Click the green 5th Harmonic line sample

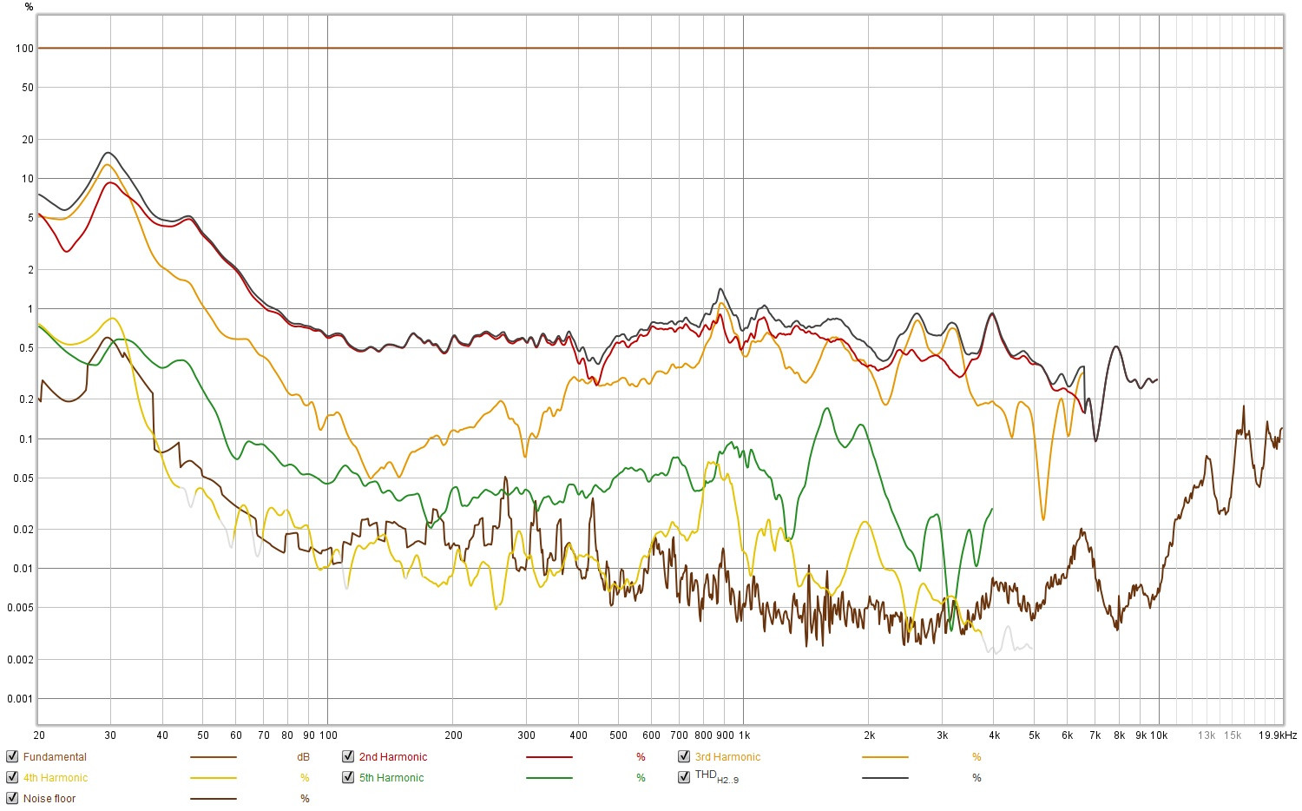coord(549,778)
